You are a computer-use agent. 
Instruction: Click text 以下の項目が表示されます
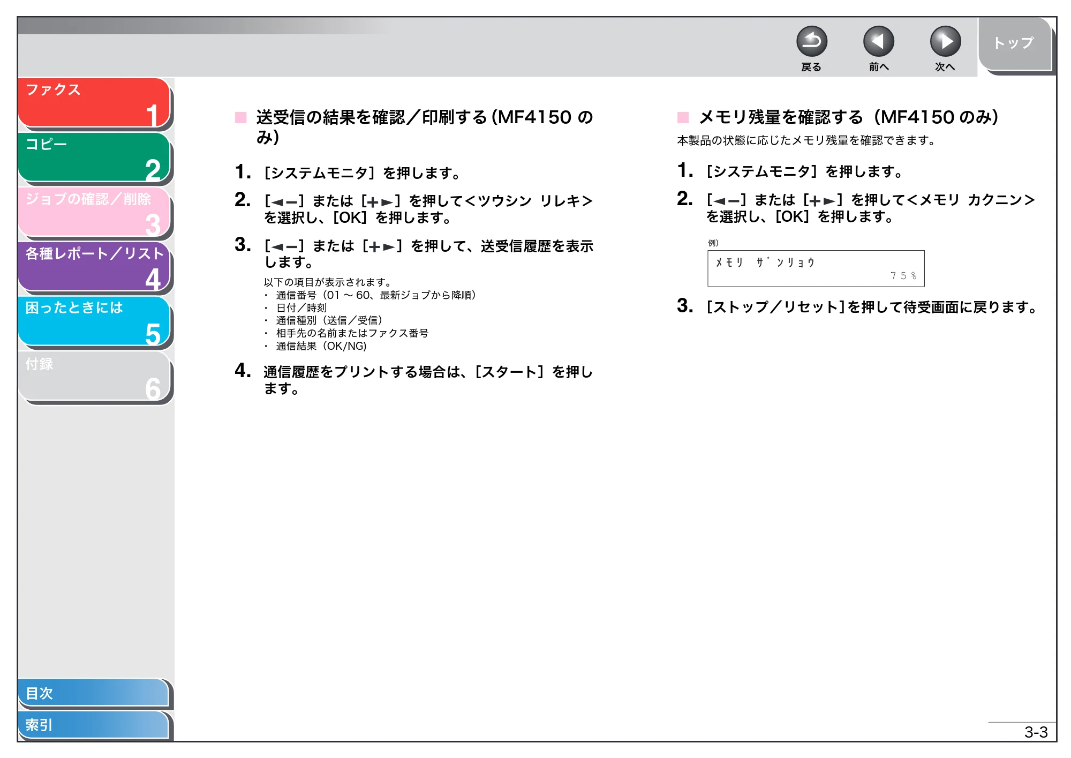[329, 282]
